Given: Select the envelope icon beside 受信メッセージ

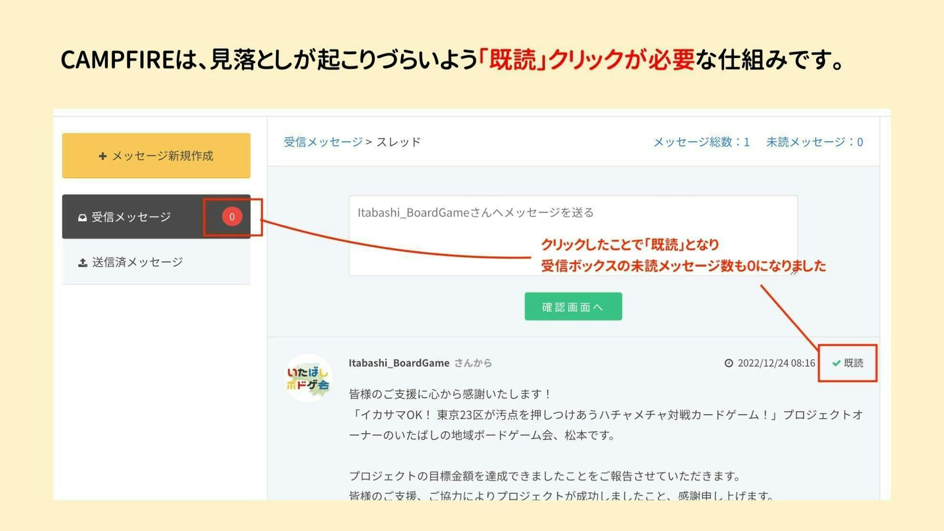Looking at the screenshot, I should (x=82, y=216).
